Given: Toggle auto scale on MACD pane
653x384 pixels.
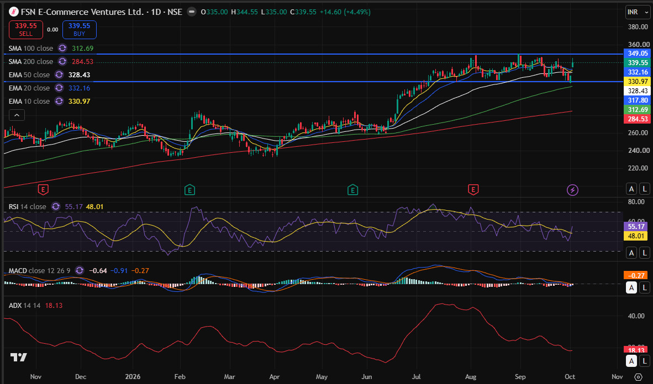Looking at the screenshot, I should click(632, 287).
